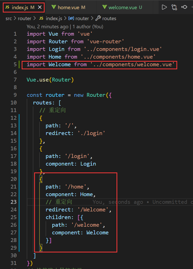The height and width of the screenshot is (269, 193).
Task: Expand the src breadcrumb folder
Action: (9, 18)
